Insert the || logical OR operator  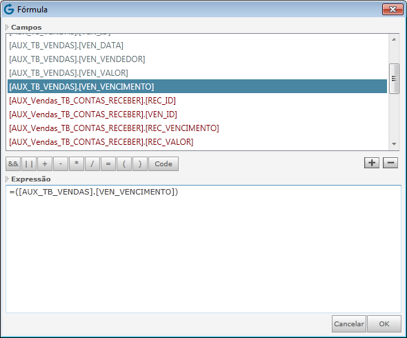click(29, 163)
